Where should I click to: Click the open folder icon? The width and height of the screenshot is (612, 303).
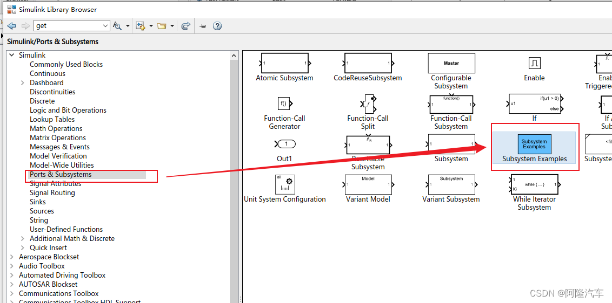click(x=162, y=26)
